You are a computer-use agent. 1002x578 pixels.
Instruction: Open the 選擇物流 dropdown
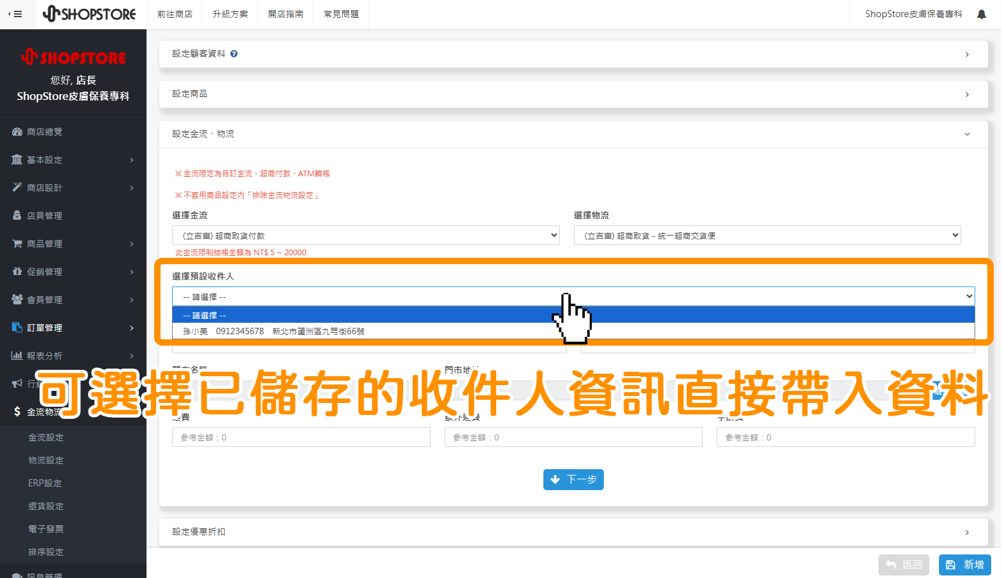tap(767, 236)
